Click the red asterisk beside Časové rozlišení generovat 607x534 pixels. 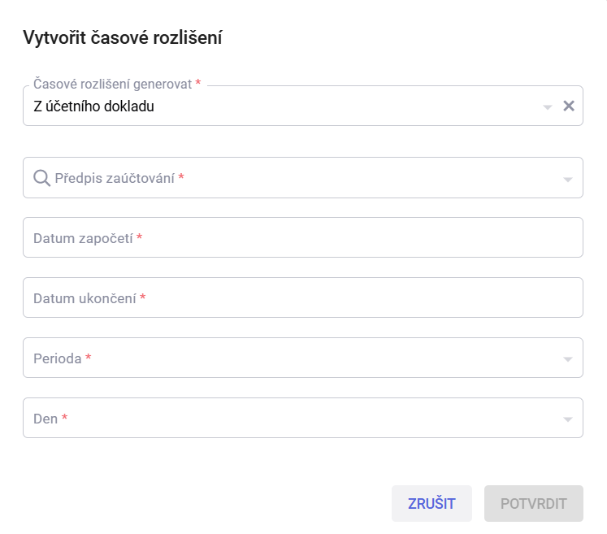coord(197,82)
